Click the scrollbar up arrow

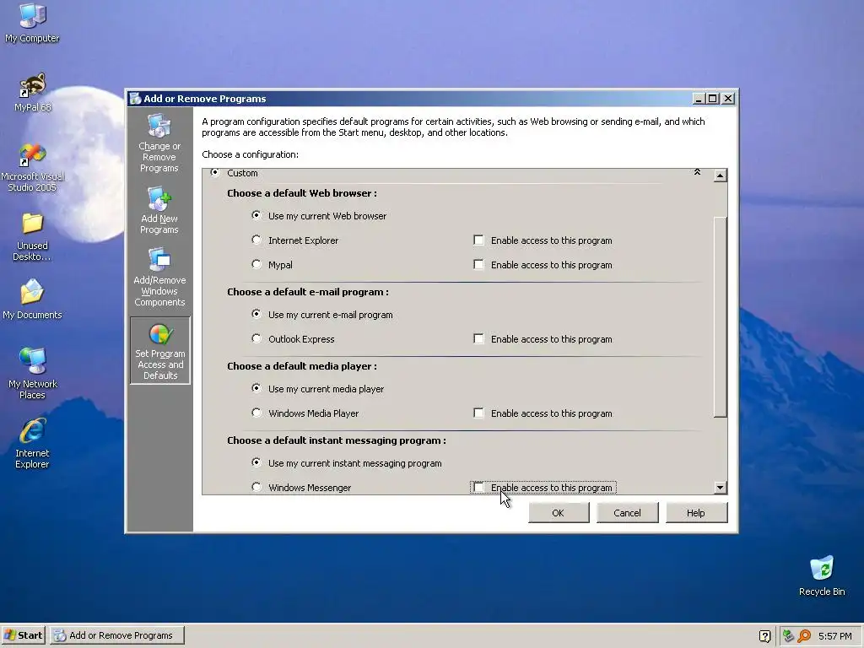[x=721, y=175]
